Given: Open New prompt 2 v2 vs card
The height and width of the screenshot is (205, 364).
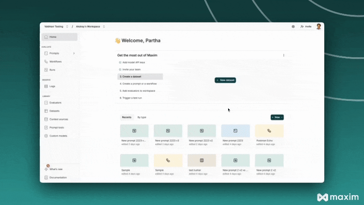Looking at the screenshot, I should (235, 164).
